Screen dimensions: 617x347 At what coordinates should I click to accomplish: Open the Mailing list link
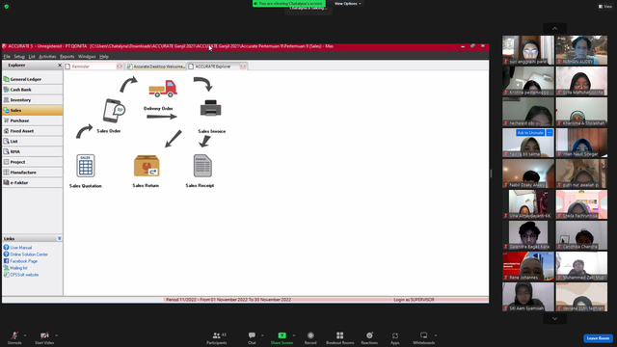pos(18,268)
